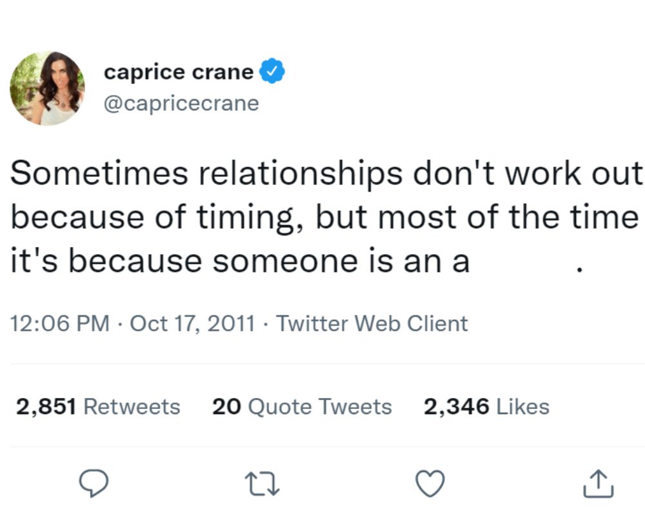Click the 12:06 PM timestamp

[61, 323]
